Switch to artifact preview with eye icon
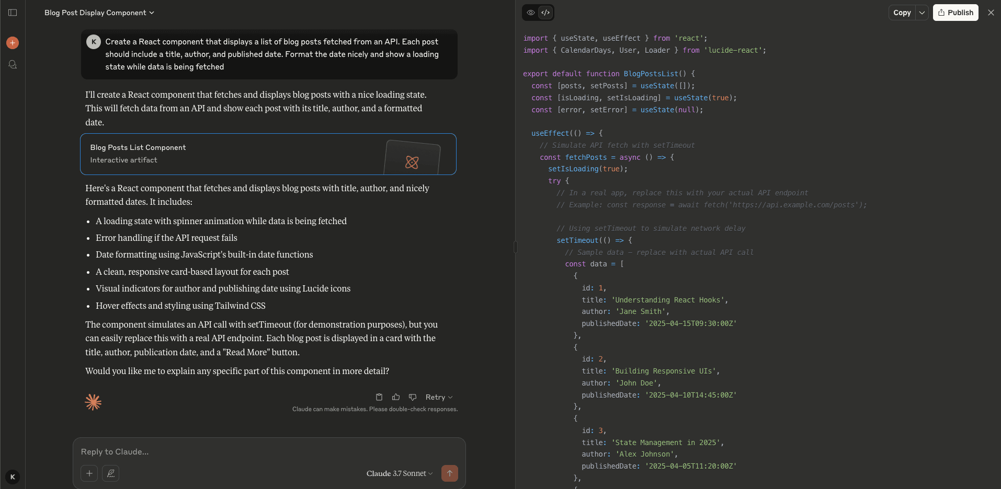 (x=531, y=13)
